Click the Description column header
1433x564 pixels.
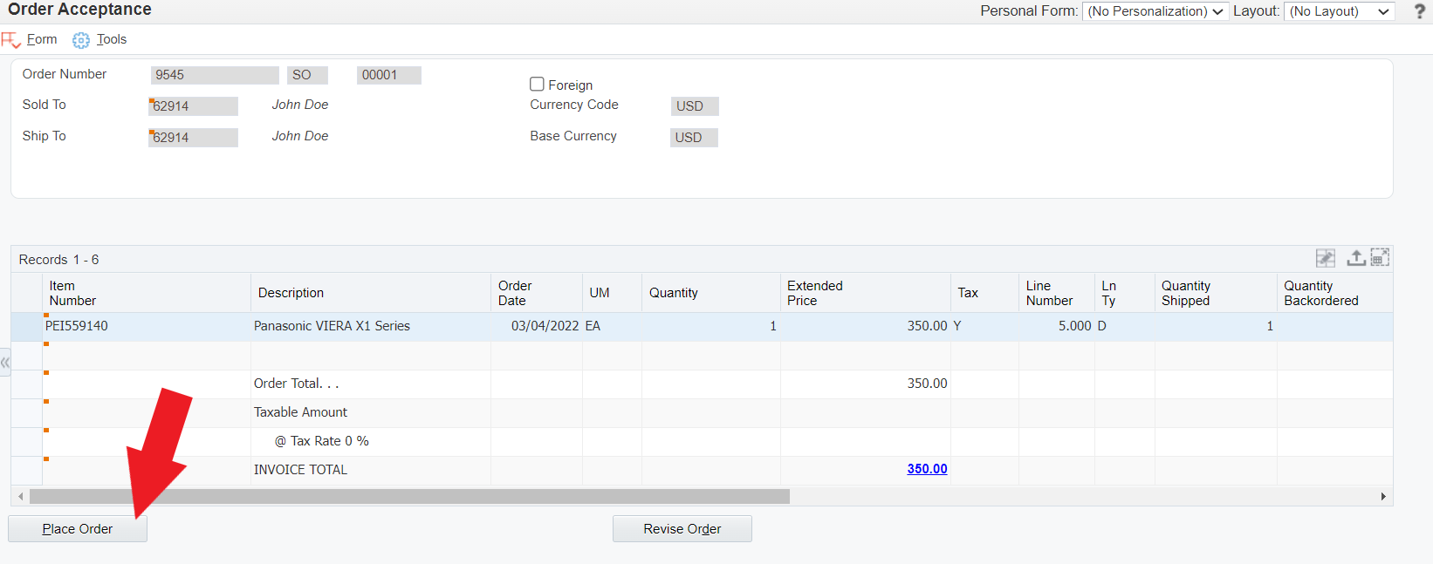(x=371, y=293)
